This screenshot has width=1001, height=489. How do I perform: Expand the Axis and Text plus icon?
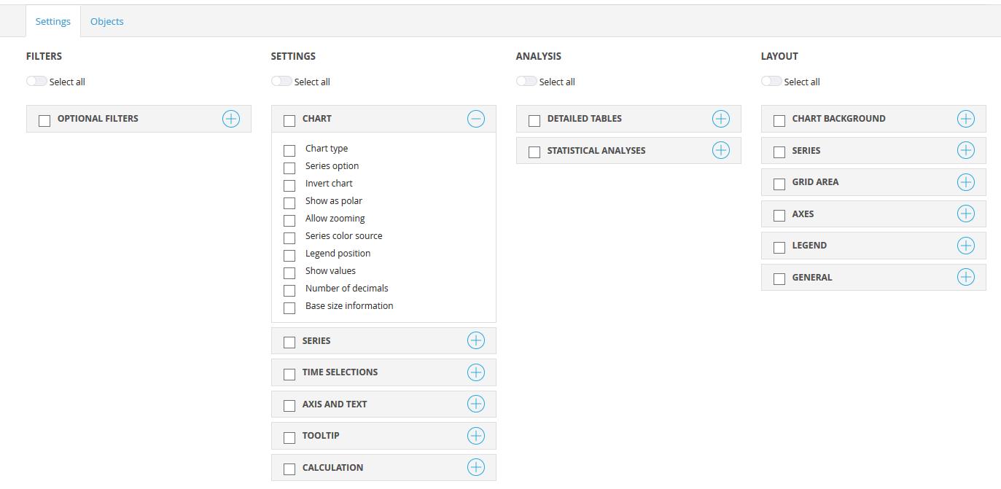coord(476,404)
